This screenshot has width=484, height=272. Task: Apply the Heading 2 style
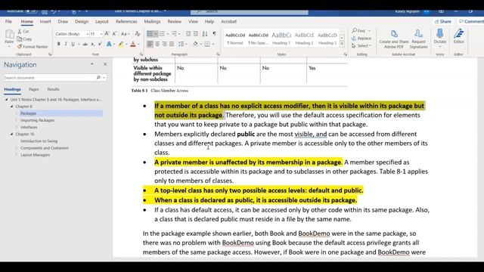click(304, 39)
